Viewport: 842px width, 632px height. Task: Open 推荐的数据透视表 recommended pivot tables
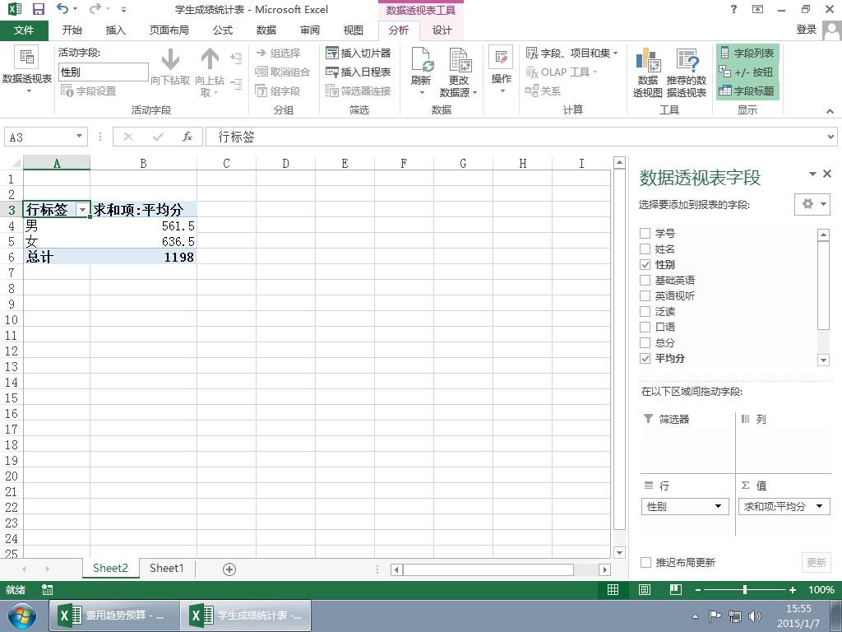tap(687, 73)
